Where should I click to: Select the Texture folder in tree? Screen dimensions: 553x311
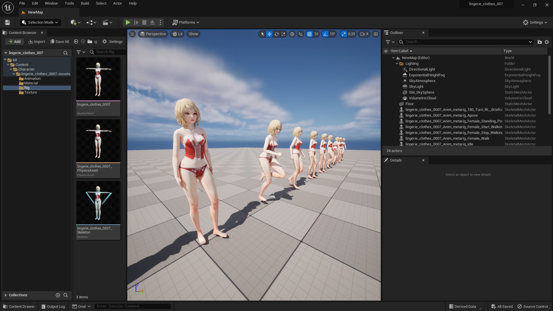pos(31,92)
